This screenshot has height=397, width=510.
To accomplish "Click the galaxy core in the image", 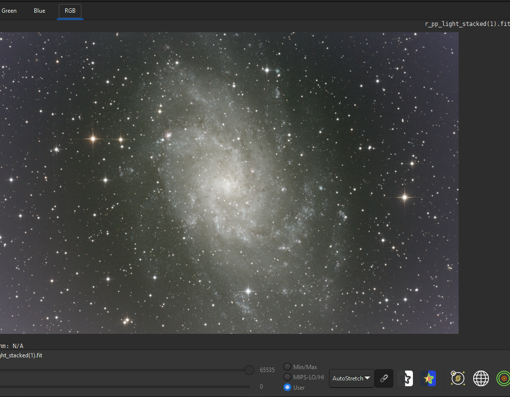I will [x=228, y=185].
